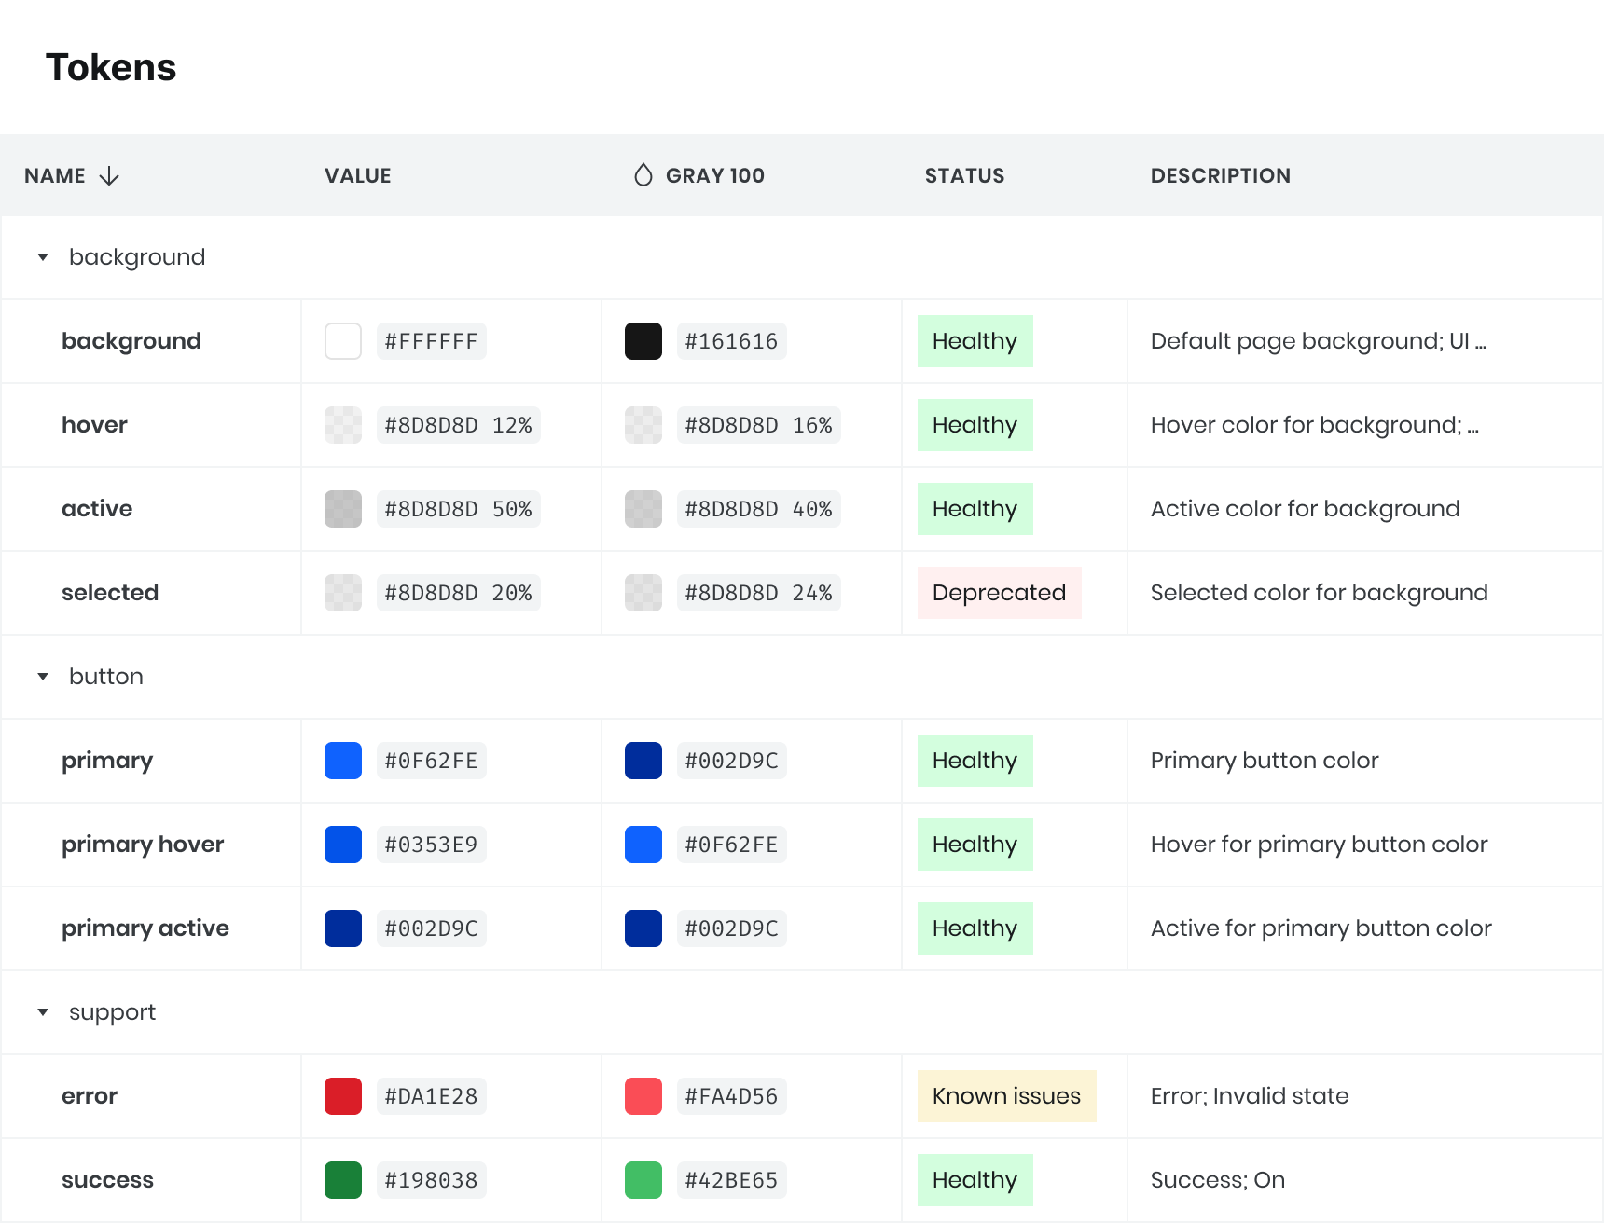Viewport: 1604px width, 1223px height.
Task: Click the Known issues badge on error row
Action: (x=1006, y=1095)
